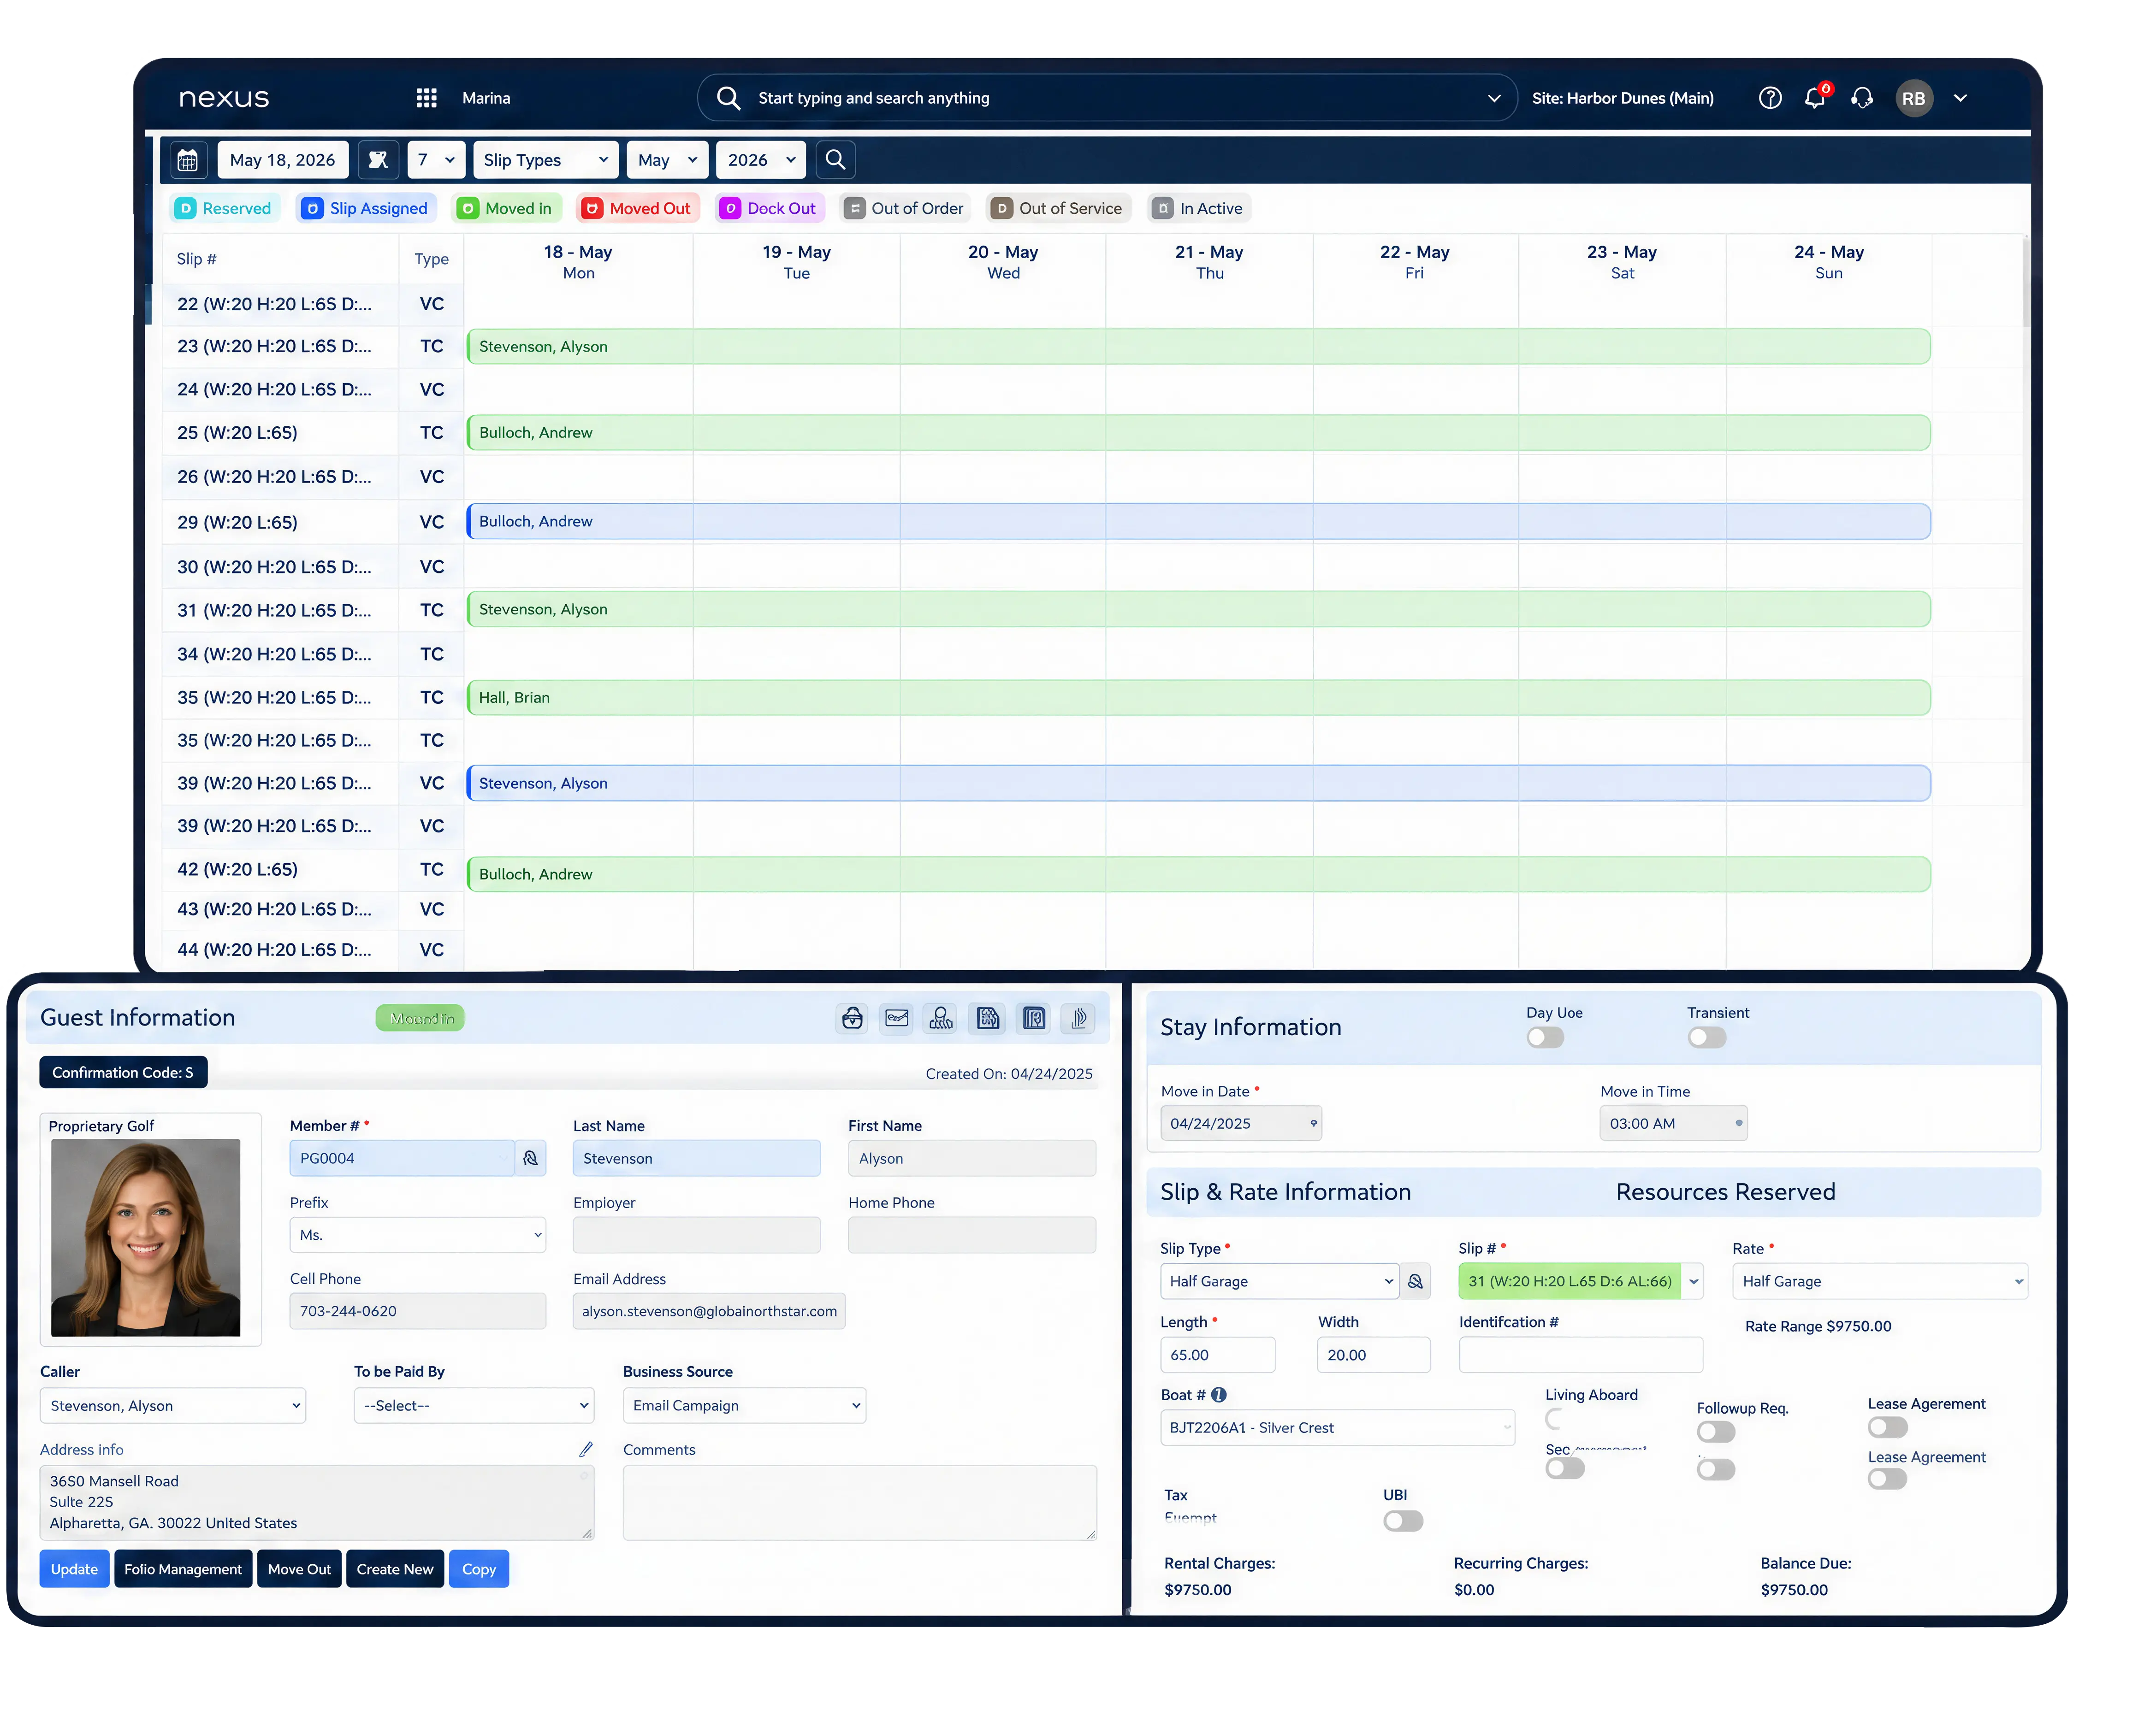Select the Slip Assigned legend filter
Screen dimensions: 2156x1733
pyautogui.click(x=366, y=208)
